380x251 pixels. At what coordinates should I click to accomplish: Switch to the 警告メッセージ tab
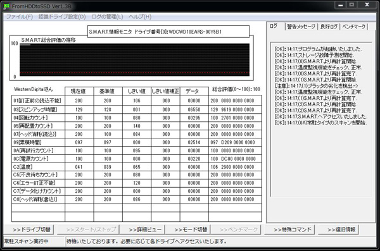click(x=301, y=27)
